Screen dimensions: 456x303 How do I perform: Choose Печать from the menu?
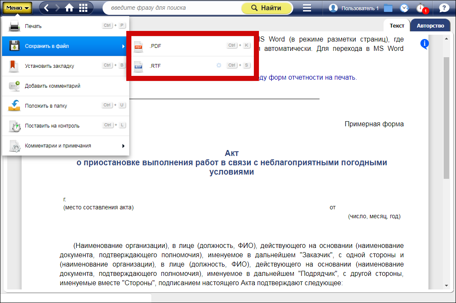tap(66, 26)
